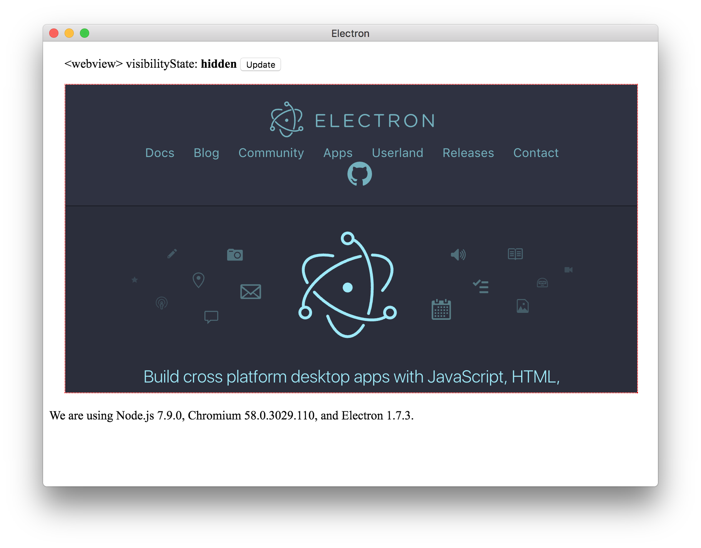Click the video camera icon
The width and height of the screenshot is (701, 548).
point(568,270)
